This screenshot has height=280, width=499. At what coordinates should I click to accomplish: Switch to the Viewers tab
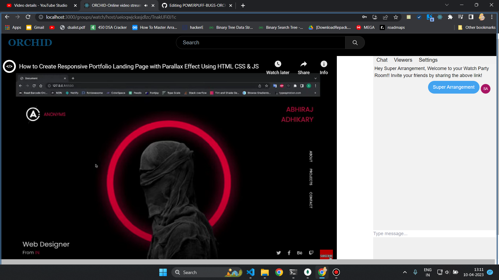coord(403,60)
